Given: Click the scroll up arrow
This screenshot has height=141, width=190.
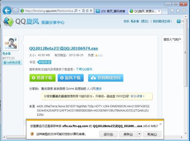Looking at the screenshot, I should pos(186,16).
